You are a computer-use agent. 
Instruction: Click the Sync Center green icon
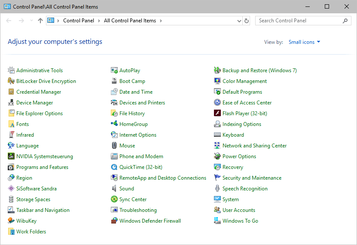(114, 199)
